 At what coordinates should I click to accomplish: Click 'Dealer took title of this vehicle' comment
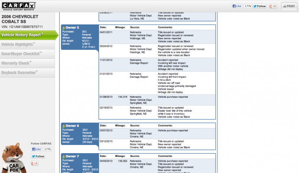click(x=175, y=111)
